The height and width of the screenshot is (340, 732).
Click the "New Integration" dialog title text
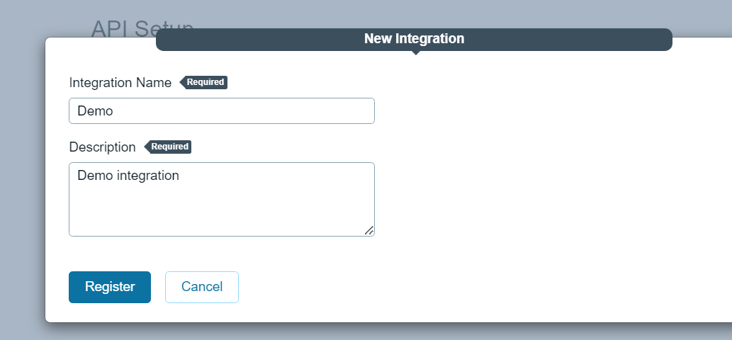[414, 38]
